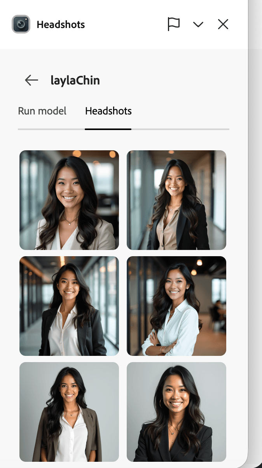Collapse panel with the chevron-down icon

[x=198, y=25]
